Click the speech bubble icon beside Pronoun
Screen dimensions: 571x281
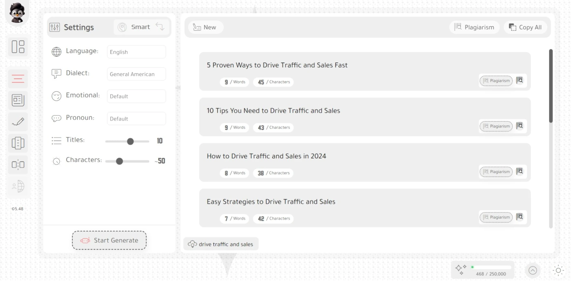tap(56, 118)
